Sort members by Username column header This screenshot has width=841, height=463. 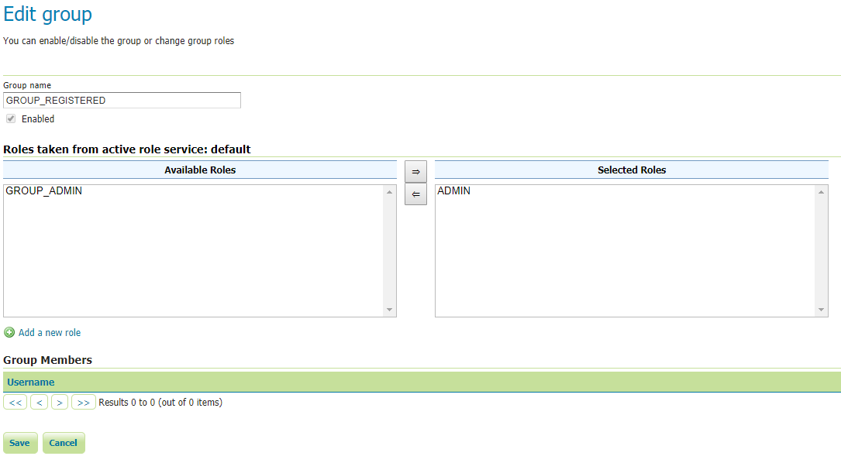31,382
